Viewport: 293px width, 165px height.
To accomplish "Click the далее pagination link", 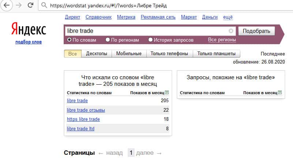I will (145, 153).
